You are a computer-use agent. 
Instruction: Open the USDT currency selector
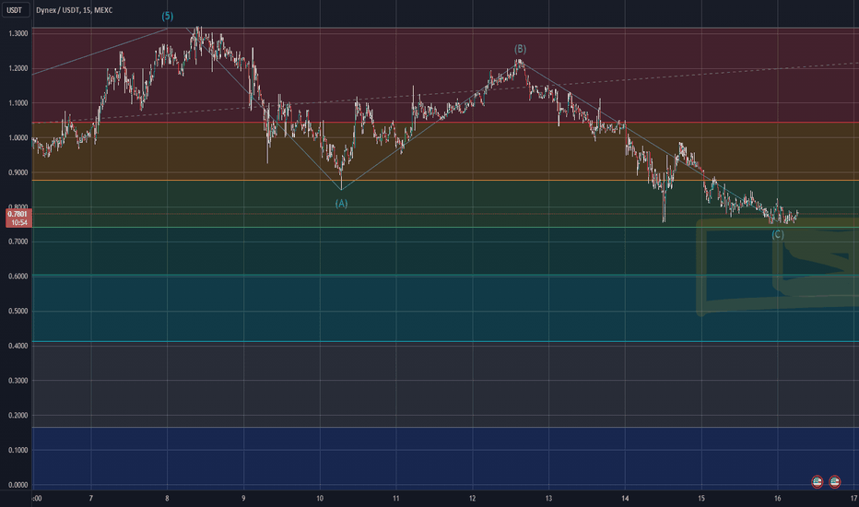pyautogui.click(x=15, y=10)
